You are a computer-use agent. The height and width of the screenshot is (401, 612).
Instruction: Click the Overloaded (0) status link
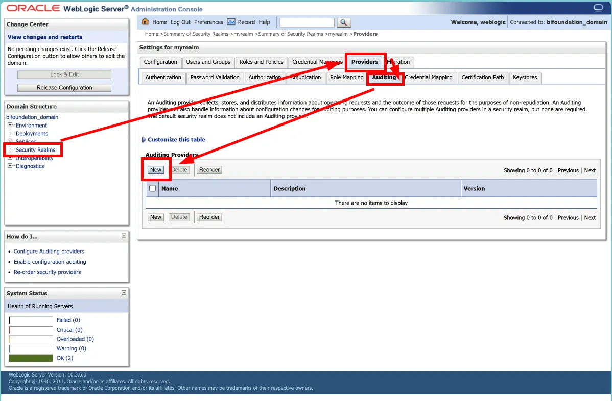pos(75,339)
